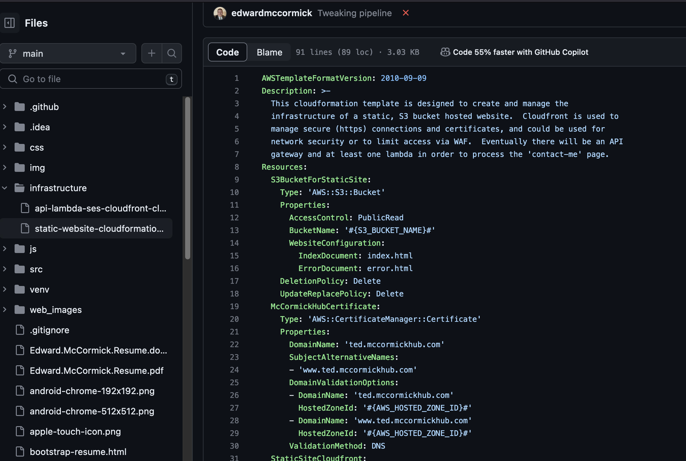Click the file tree vertical scrollbar
This screenshot has width=686, height=461.
(188, 178)
